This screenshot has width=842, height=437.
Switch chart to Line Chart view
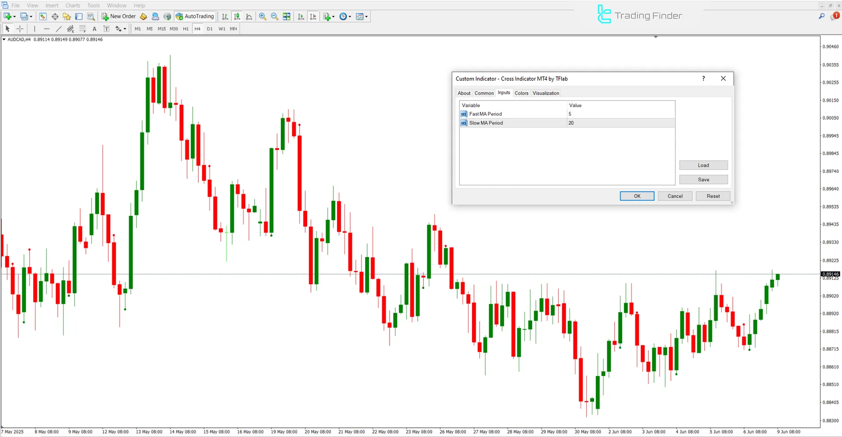[249, 16]
